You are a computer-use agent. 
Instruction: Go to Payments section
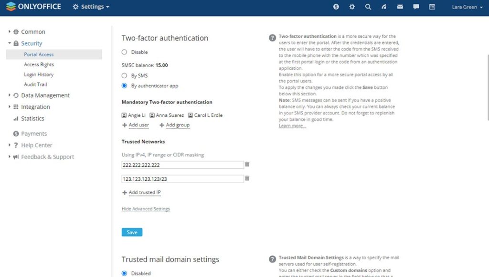[34, 133]
